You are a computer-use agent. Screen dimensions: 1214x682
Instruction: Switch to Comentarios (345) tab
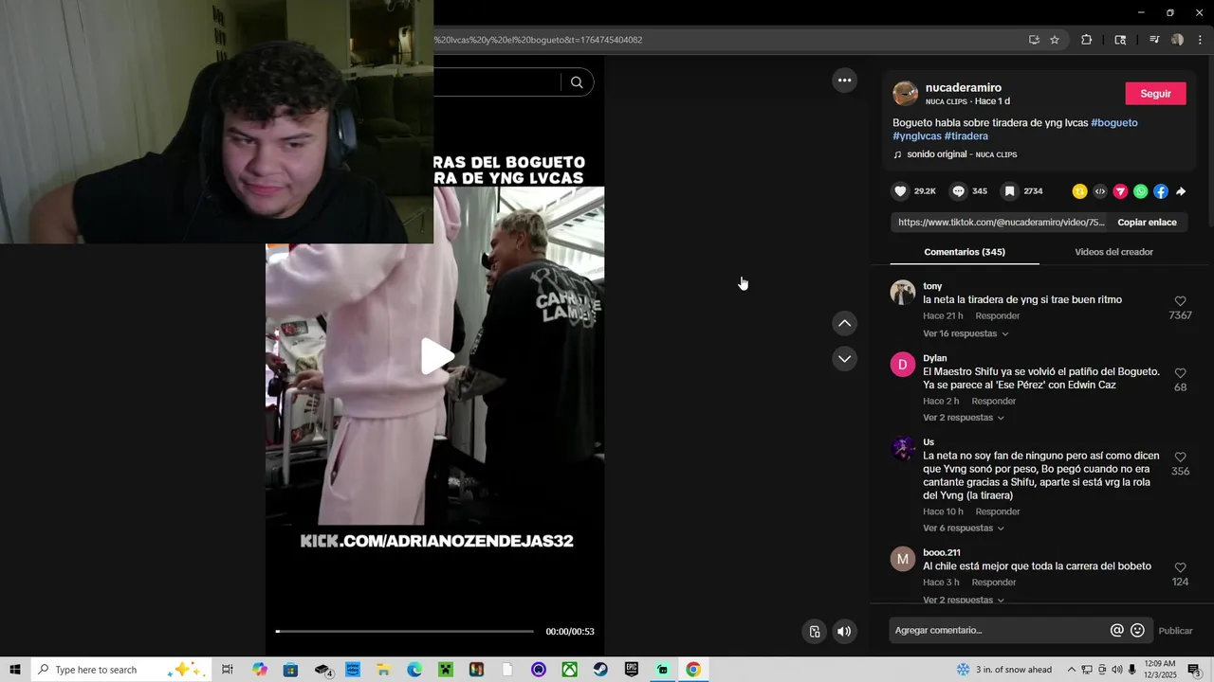pos(965,252)
